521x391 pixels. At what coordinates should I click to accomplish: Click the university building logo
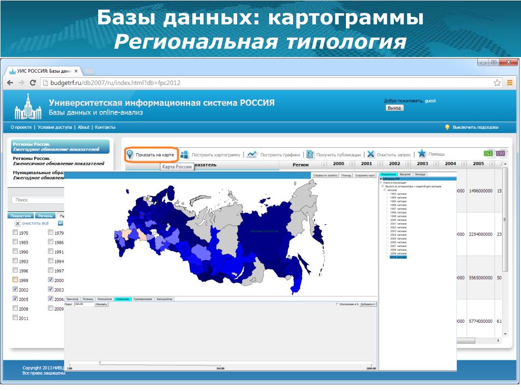tap(28, 107)
